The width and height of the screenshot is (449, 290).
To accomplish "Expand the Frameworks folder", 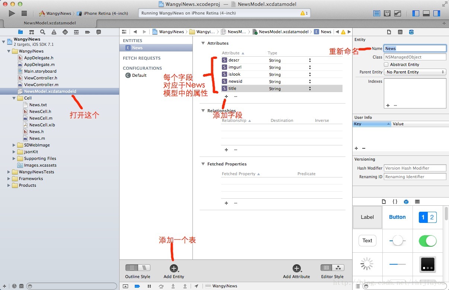I will pos(9,179).
